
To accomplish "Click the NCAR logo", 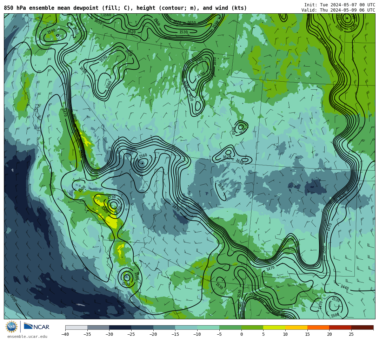I will [x=37, y=327].
